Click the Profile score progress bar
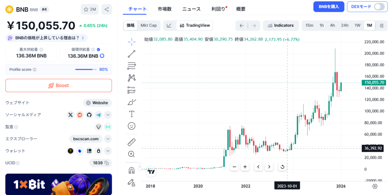 click(x=86, y=70)
